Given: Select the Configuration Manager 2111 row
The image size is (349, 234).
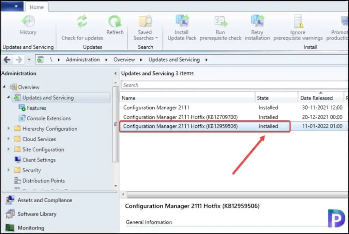Looking at the screenshot, I should (234, 108).
